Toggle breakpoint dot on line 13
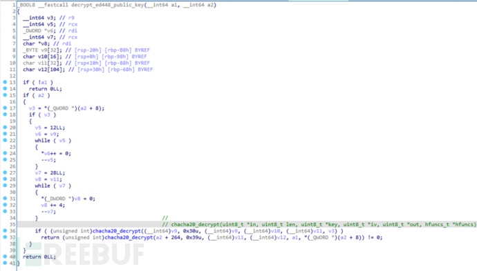Viewport: 477px width, 271px height. pyautogui.click(x=5, y=82)
